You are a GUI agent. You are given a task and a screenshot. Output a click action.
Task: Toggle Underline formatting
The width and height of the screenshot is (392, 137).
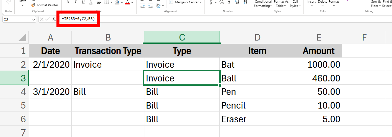tap(83, 2)
